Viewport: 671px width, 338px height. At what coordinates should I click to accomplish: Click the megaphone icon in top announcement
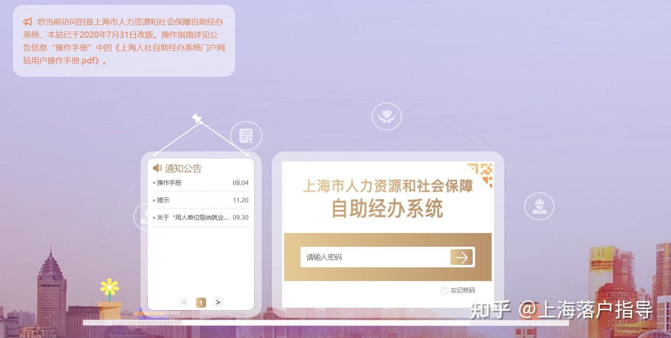(x=27, y=22)
